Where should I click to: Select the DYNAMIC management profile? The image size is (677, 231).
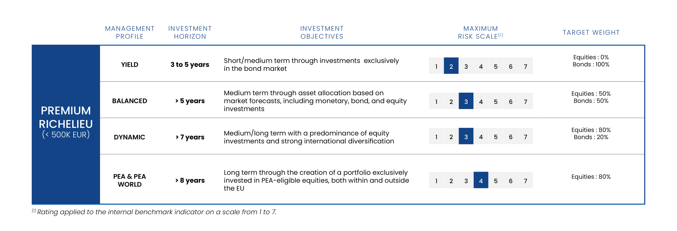(130, 137)
